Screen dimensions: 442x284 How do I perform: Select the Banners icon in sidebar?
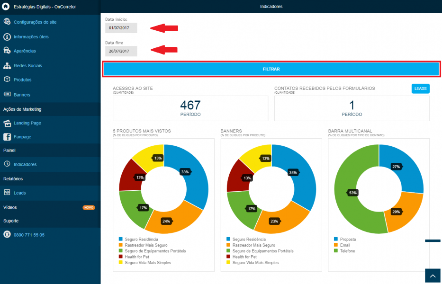[x=7, y=94]
